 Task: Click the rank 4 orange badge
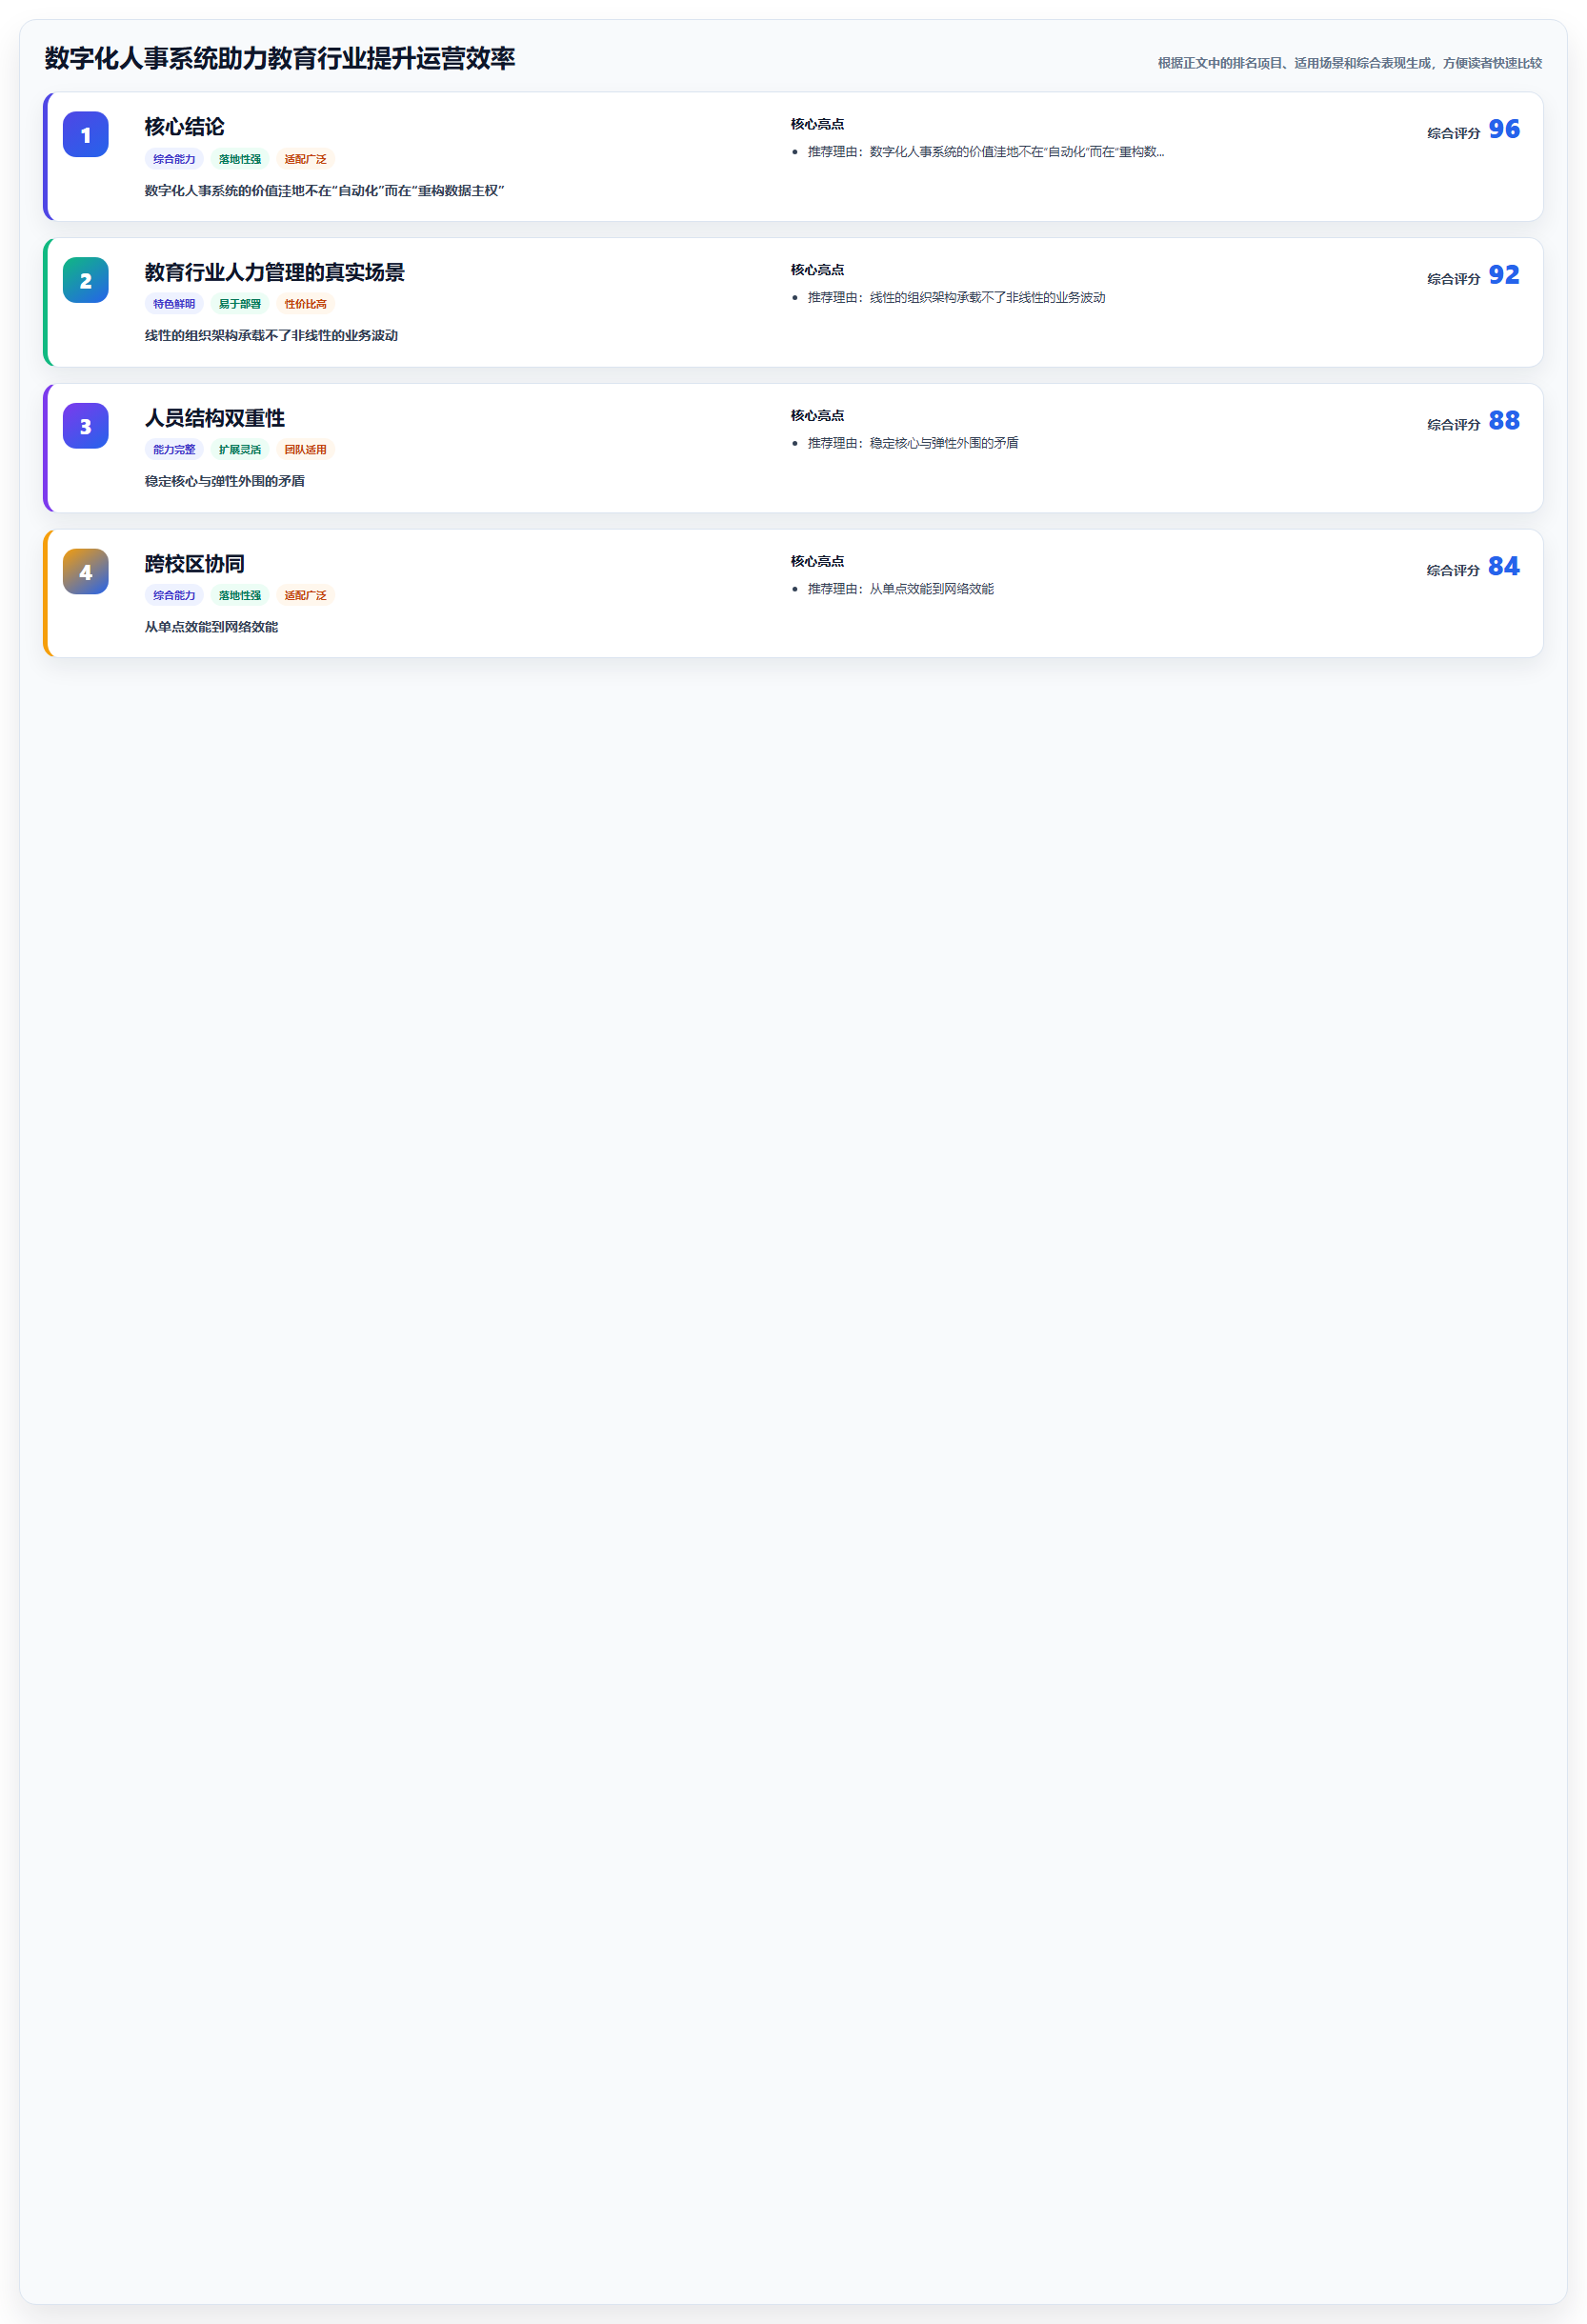pyautogui.click(x=86, y=573)
